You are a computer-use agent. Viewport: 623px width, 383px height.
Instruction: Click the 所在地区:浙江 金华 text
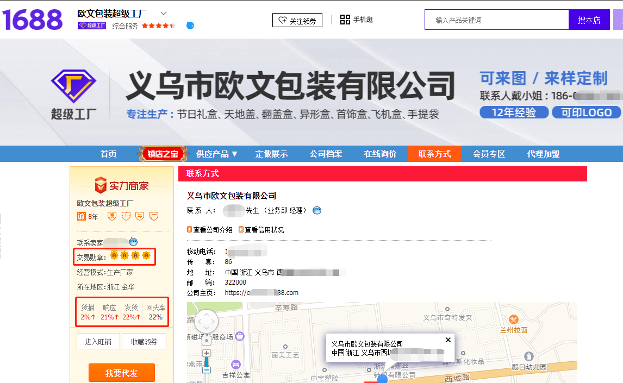pos(105,287)
